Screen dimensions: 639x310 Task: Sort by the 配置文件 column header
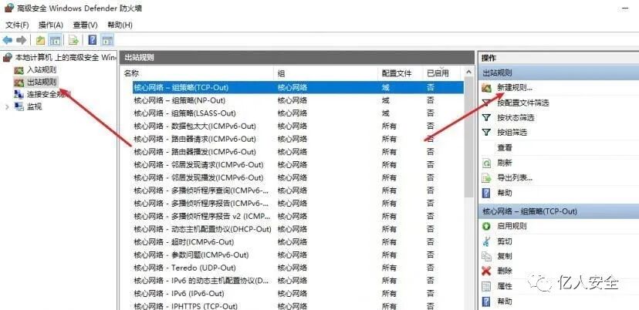[x=401, y=73]
